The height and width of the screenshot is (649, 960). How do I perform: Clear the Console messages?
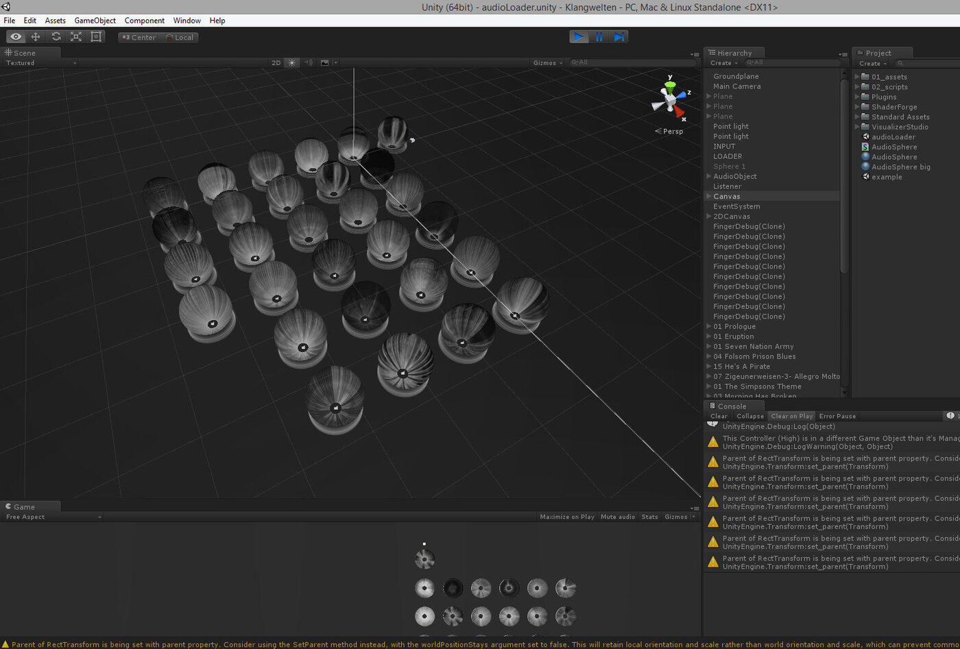point(719,416)
